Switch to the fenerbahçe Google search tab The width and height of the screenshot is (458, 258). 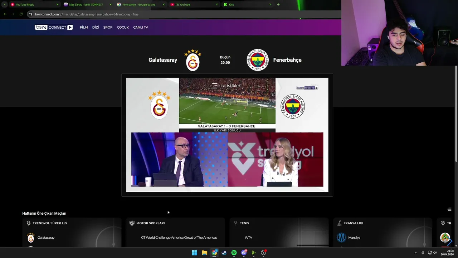point(141,5)
